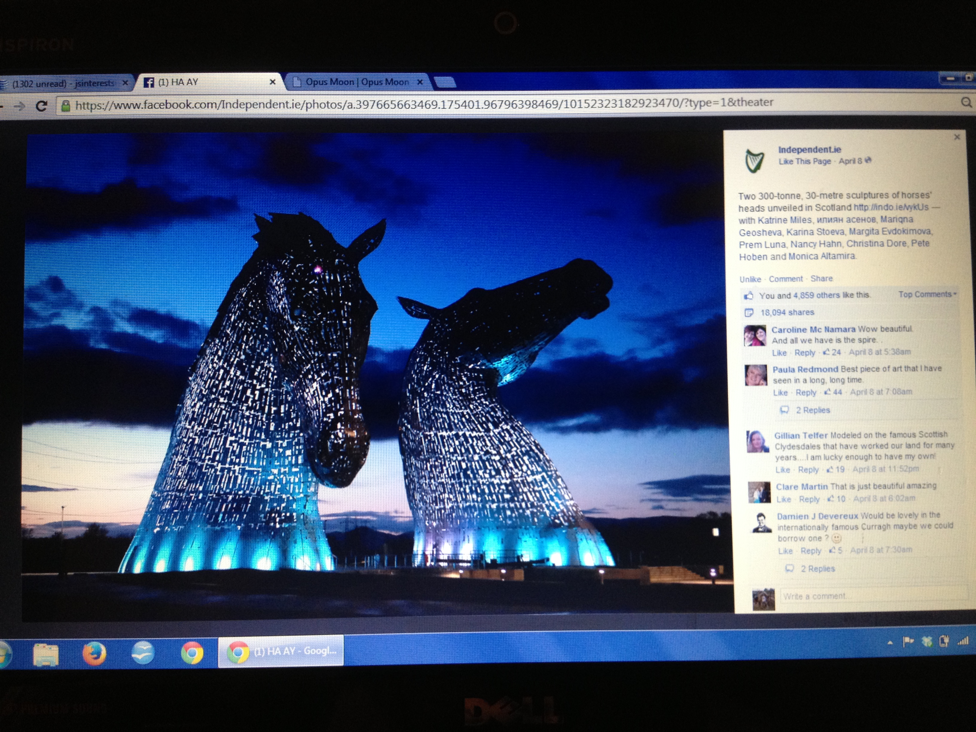Click Caroline Mc Namara's profile picture
Viewport: 976px width, 732px height.
755,335
